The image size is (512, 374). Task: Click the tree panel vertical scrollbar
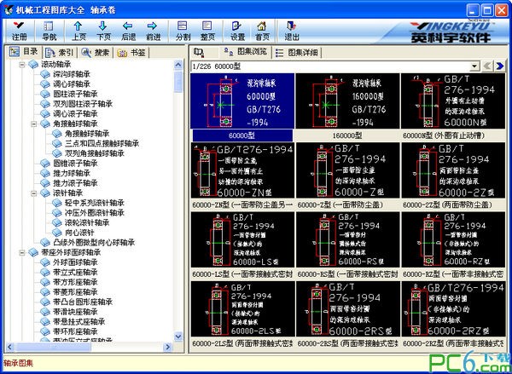(178, 213)
